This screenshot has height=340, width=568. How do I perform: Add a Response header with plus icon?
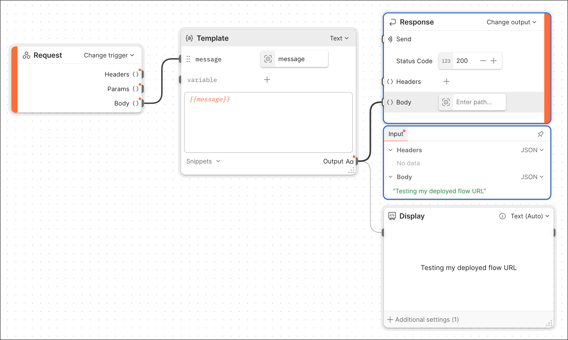click(447, 82)
